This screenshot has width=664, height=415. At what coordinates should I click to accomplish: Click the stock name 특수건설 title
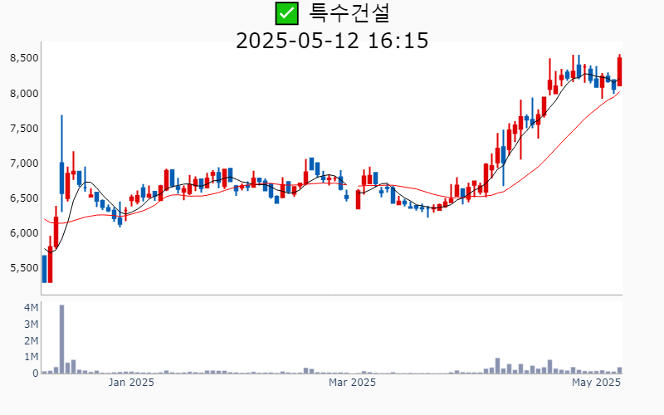click(349, 13)
